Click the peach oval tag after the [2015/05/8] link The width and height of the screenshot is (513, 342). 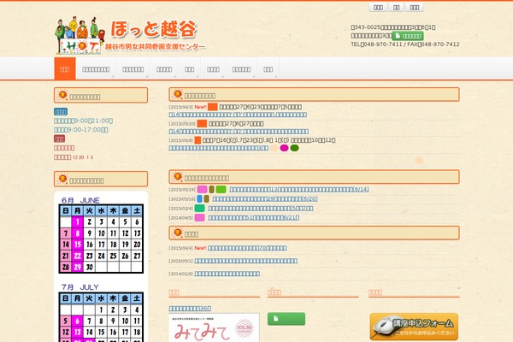(274, 148)
